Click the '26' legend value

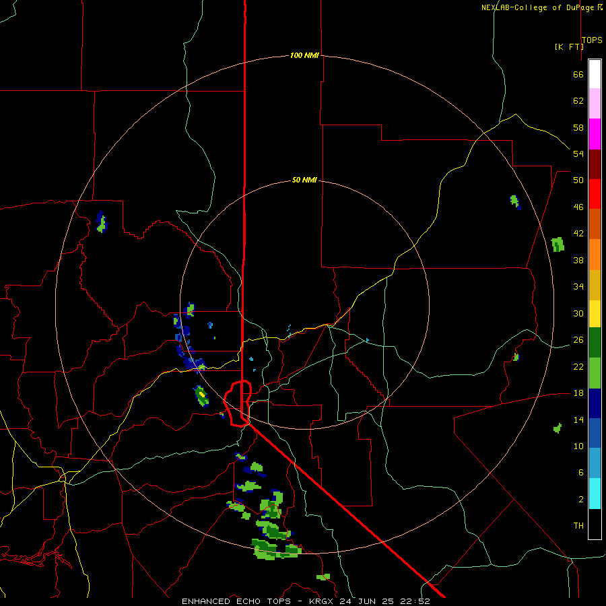(x=578, y=340)
